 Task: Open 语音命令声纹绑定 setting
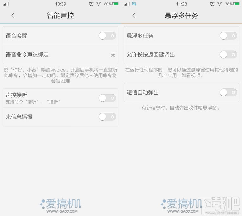[60, 54]
